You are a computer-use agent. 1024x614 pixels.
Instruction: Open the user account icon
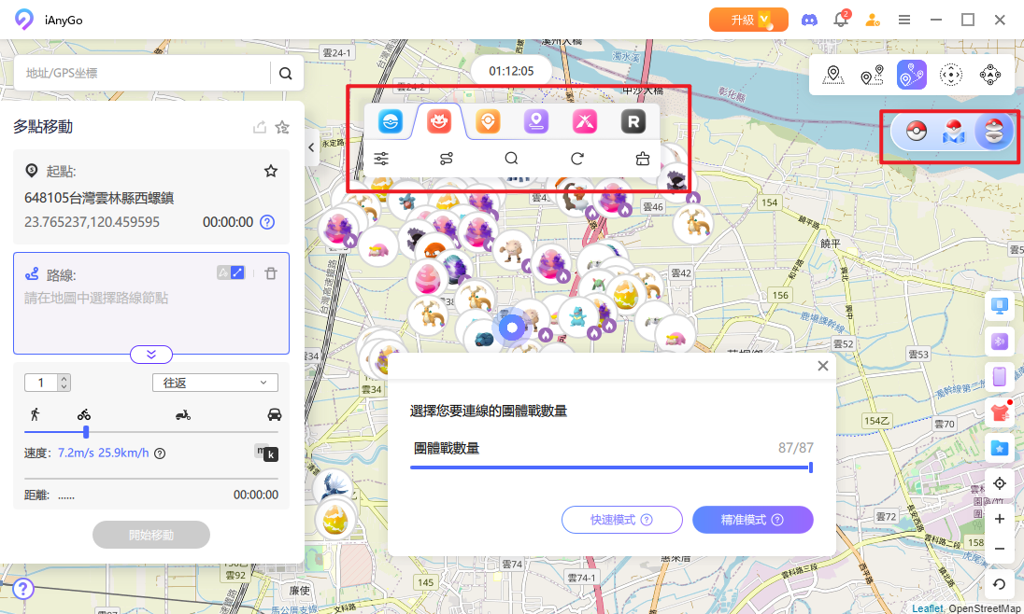872,21
